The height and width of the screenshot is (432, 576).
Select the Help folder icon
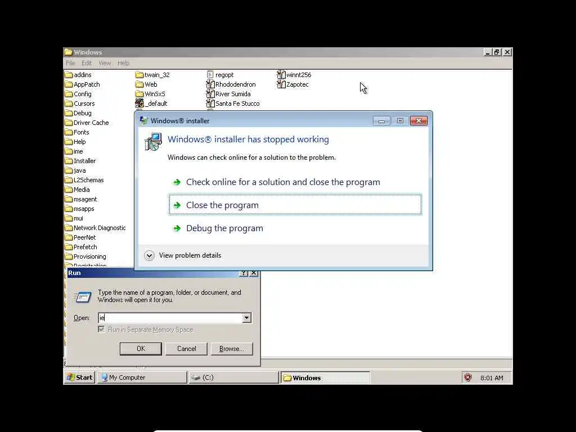click(69, 142)
